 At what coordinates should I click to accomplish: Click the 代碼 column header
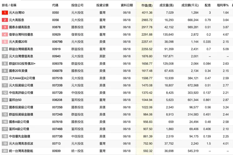[55, 5]
